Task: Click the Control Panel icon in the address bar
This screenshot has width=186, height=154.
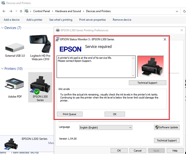Action: (x=27, y=11)
